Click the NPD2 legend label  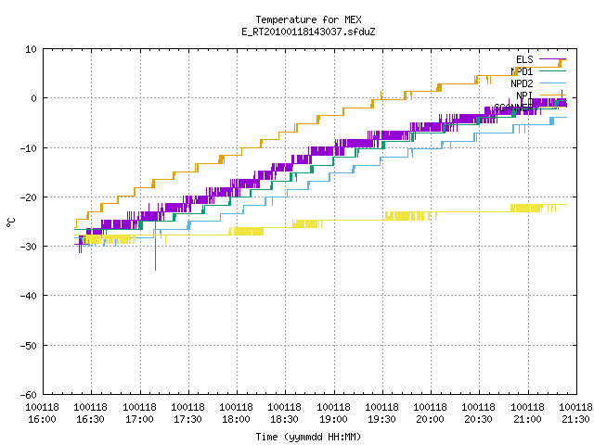(522, 83)
